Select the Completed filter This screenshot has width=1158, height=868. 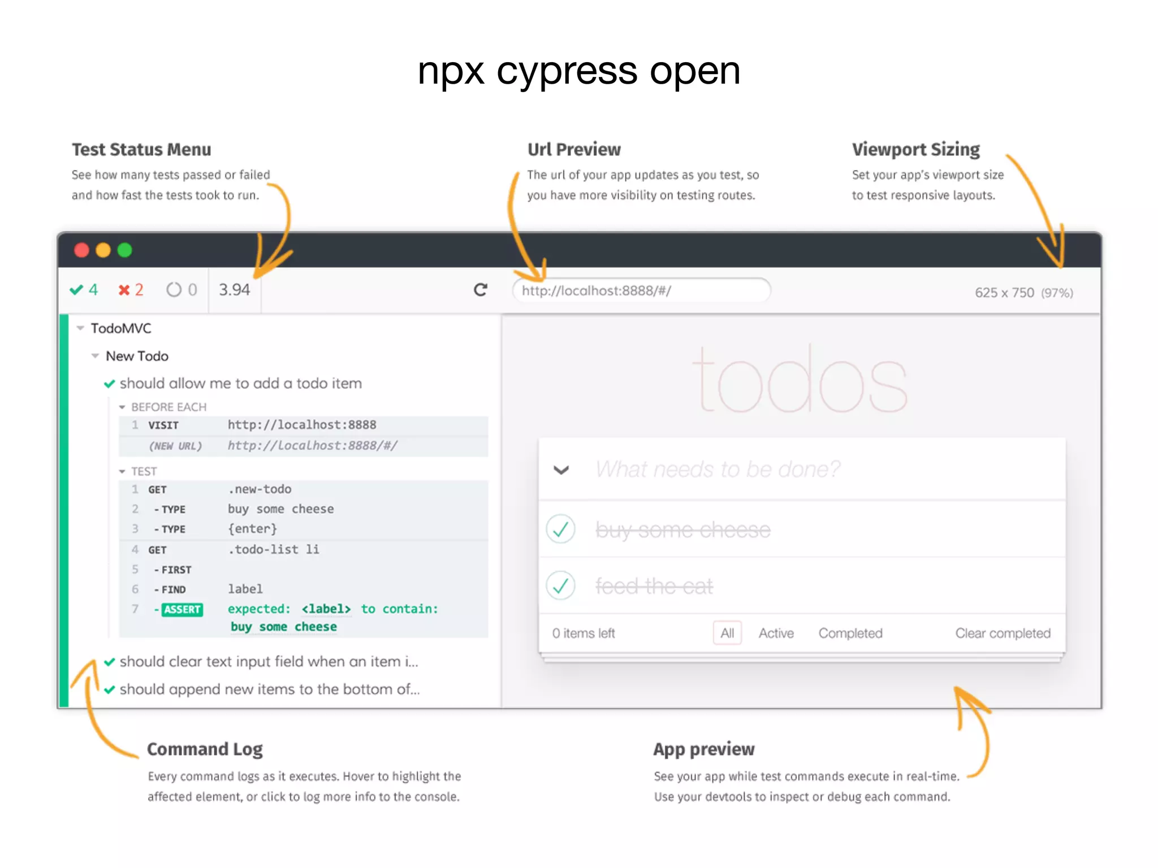[x=850, y=633]
